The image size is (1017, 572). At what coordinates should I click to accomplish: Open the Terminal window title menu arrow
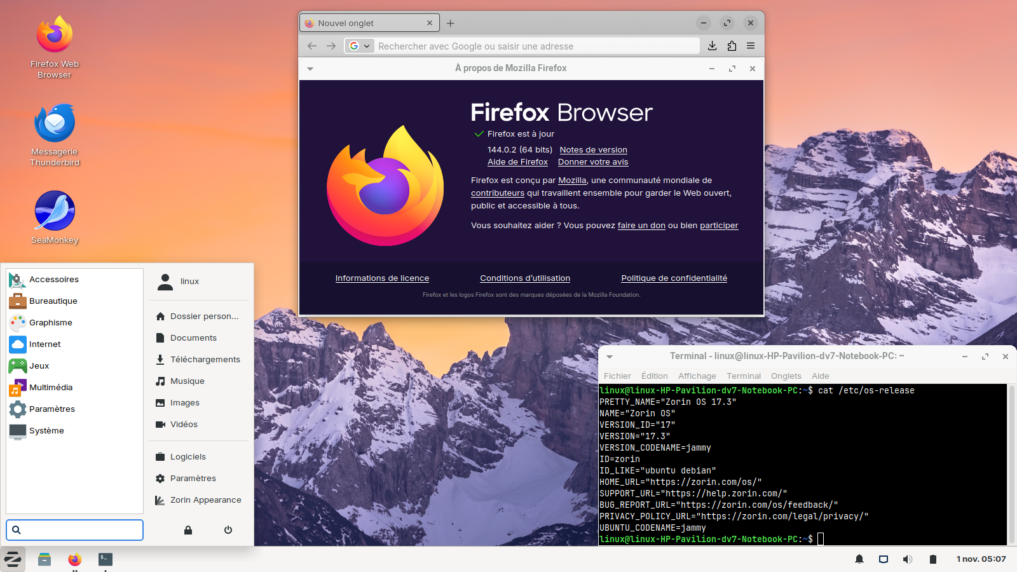tap(610, 357)
